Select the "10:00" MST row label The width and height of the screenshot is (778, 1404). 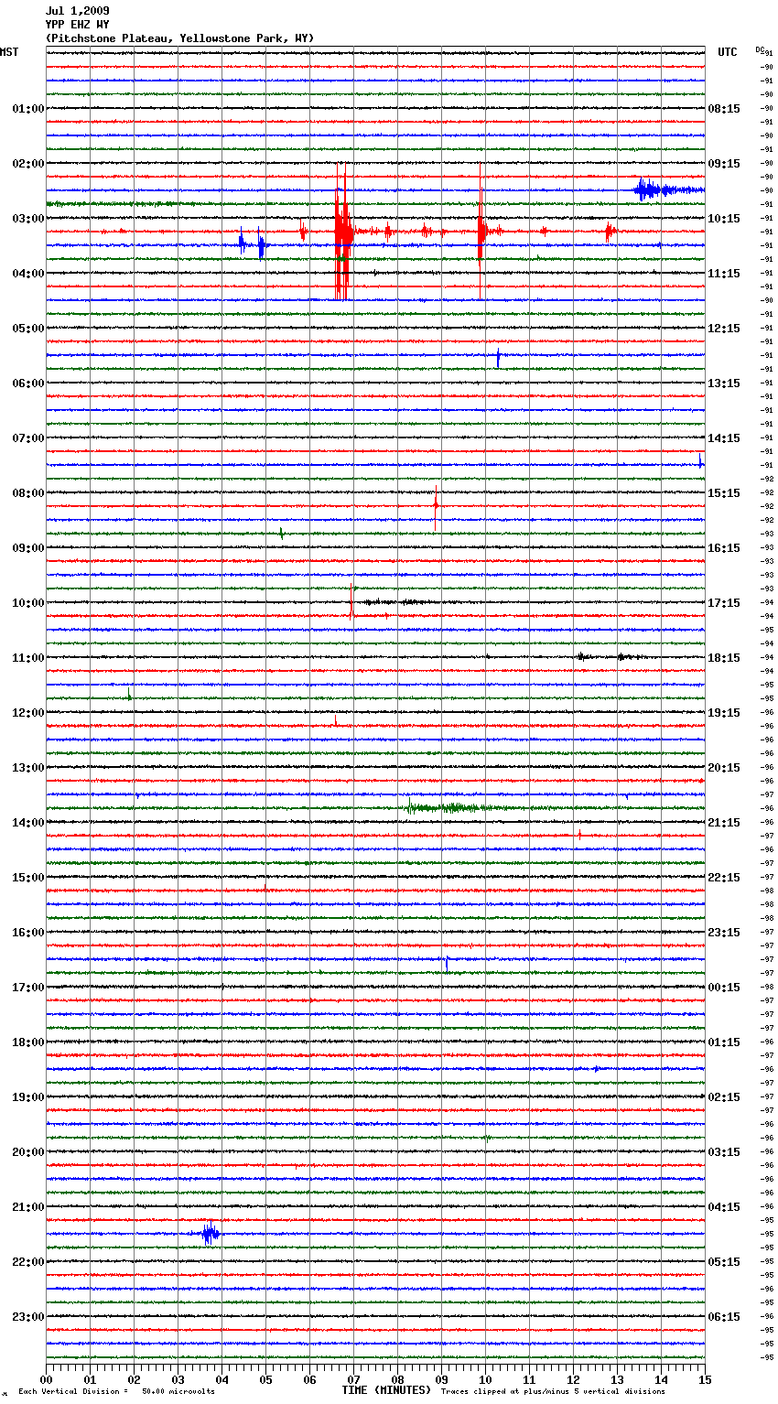point(28,602)
